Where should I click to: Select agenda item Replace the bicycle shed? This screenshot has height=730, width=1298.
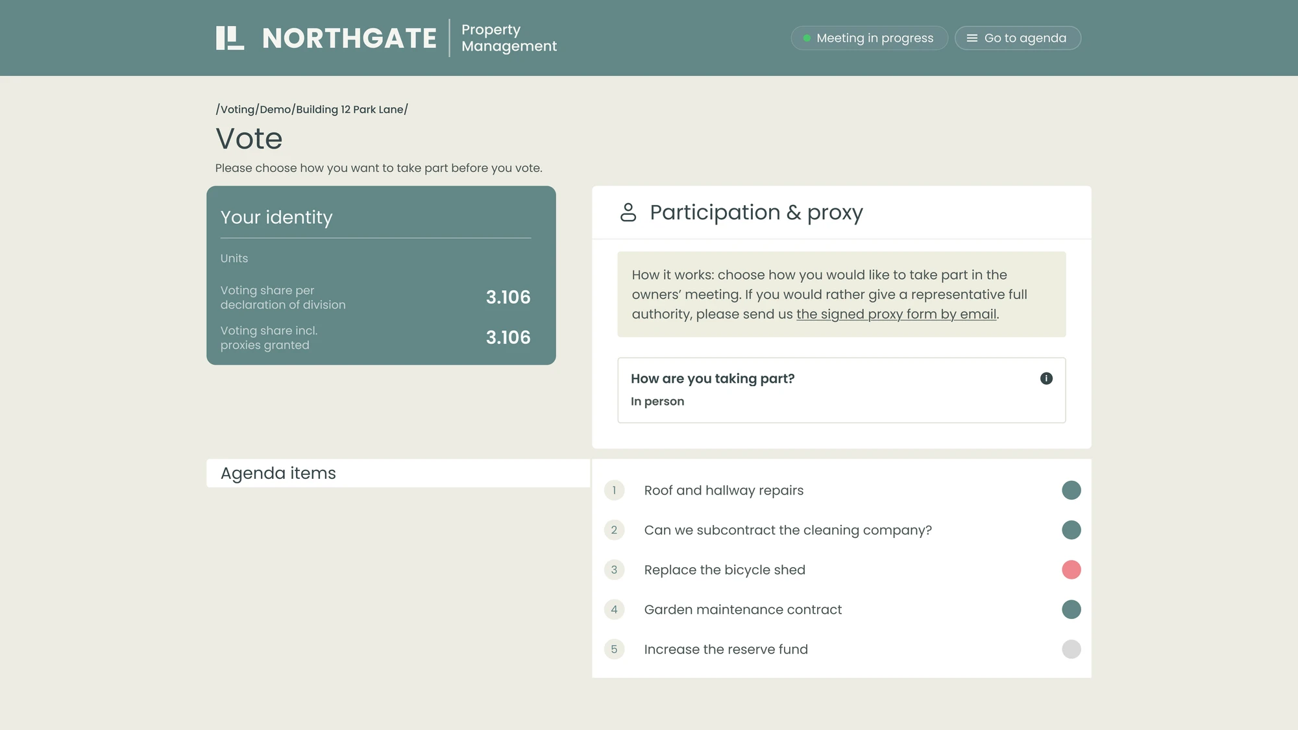pyautogui.click(x=841, y=570)
